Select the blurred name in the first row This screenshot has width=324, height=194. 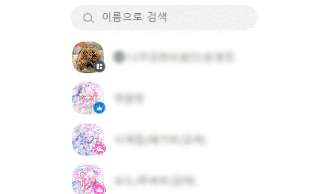pyautogui.click(x=174, y=57)
